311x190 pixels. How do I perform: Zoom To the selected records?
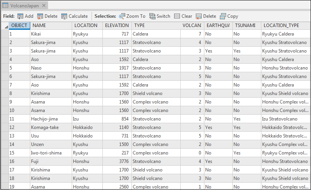click(132, 16)
